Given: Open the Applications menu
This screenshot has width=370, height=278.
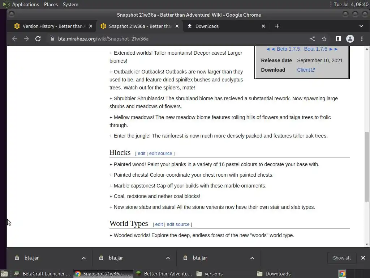Looking at the screenshot, I should pyautogui.click(x=26, y=4).
